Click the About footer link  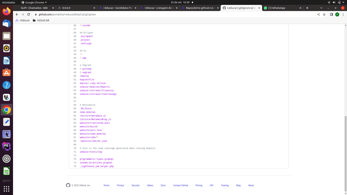(251, 185)
